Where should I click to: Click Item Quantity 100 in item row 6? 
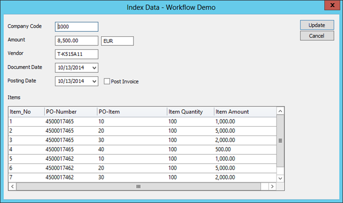(173, 168)
